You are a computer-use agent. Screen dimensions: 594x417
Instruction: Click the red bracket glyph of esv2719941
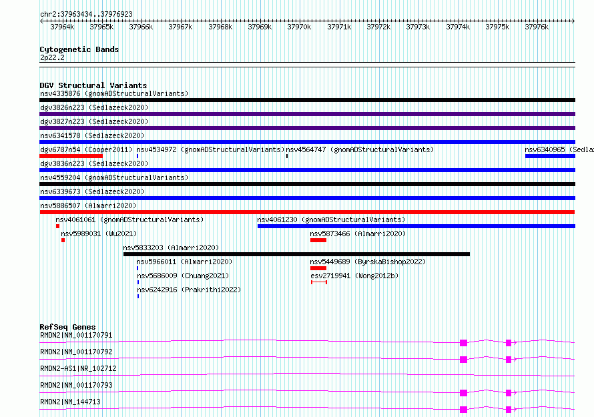click(x=319, y=282)
